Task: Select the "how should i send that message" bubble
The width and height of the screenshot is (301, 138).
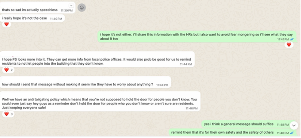Action: click(77, 84)
